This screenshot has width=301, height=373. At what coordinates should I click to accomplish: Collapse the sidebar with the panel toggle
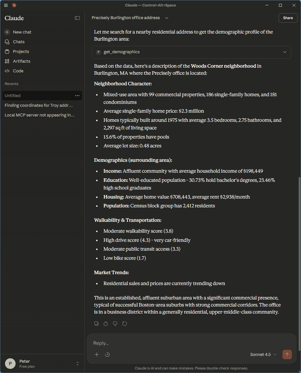(x=77, y=18)
